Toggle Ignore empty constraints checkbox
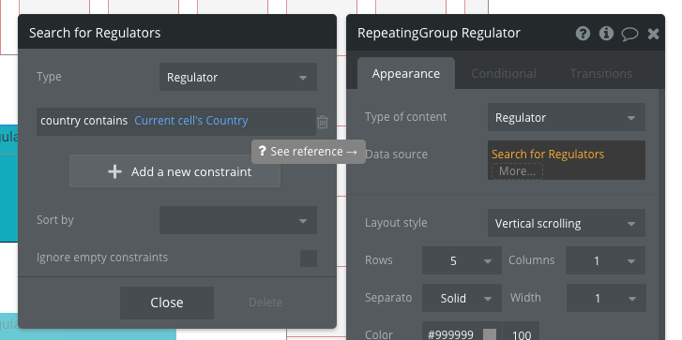Viewport: 682px width, 340px height. click(x=309, y=258)
